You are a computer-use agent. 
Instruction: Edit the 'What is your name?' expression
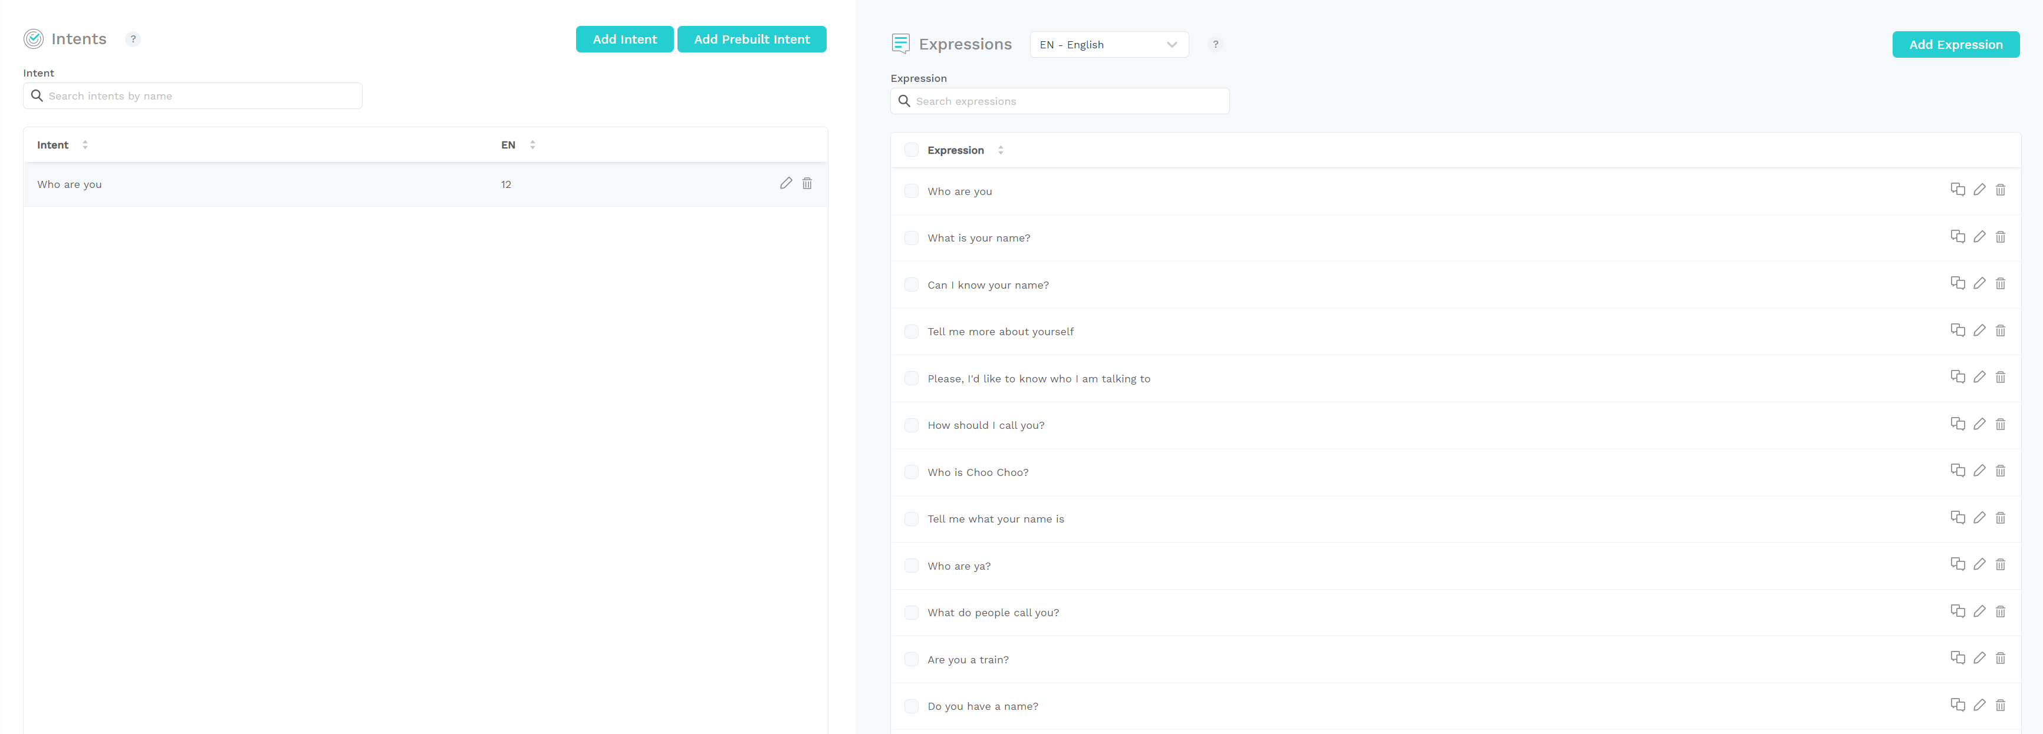(1979, 236)
